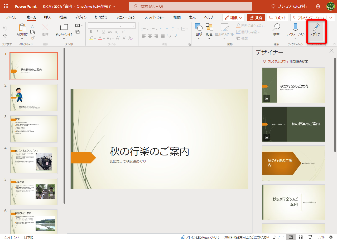This screenshot has width=337, height=240.
Task: Open the 図形 (Shapes) gallery icon
Action: click(x=198, y=30)
